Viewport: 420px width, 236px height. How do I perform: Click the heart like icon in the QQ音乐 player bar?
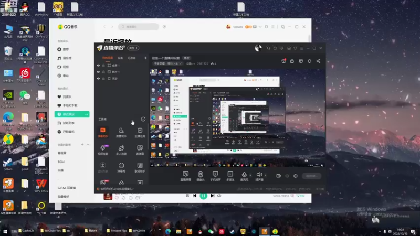click(x=117, y=198)
